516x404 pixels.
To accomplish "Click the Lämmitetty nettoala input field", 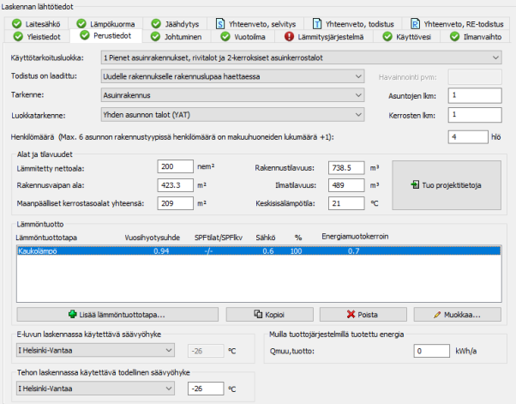I will (177, 167).
